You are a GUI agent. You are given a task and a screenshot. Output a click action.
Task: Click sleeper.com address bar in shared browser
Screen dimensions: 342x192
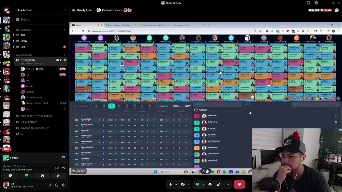pos(171,31)
